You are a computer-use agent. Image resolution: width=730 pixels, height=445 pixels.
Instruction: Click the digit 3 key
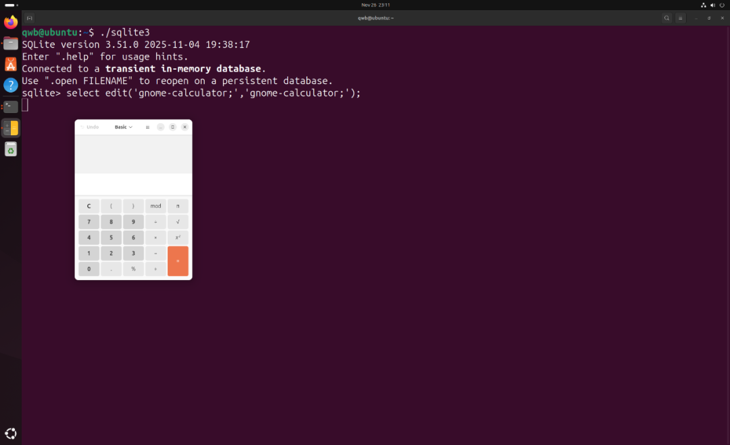pyautogui.click(x=133, y=254)
